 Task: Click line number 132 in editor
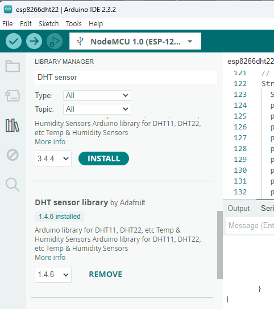coord(240,192)
